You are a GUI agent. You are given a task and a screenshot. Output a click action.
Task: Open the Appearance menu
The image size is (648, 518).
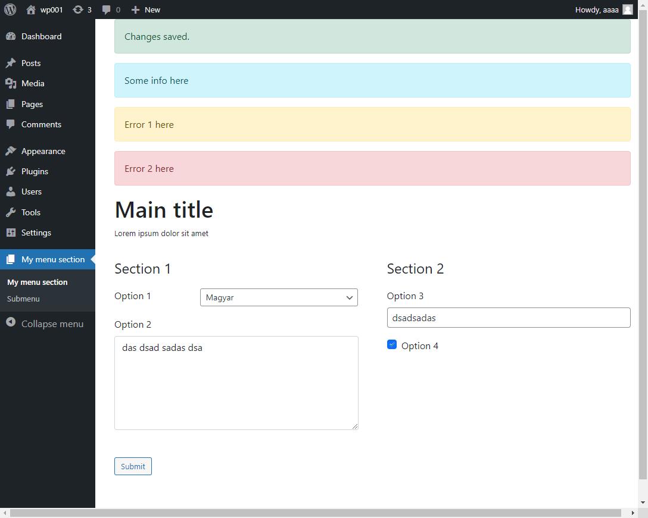[48, 151]
